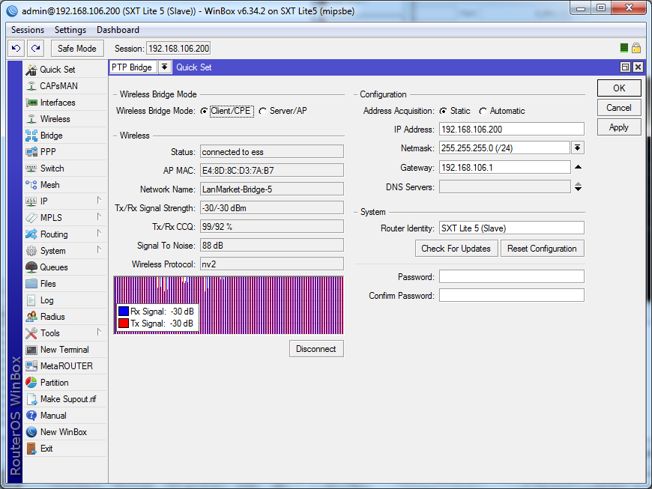The height and width of the screenshot is (489, 652).
Task: Expand the System submenu
Action: 99,249
